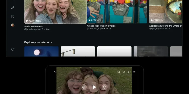Select 'Arcade luck was on my side' title
The image size is (189, 94).
point(101,26)
